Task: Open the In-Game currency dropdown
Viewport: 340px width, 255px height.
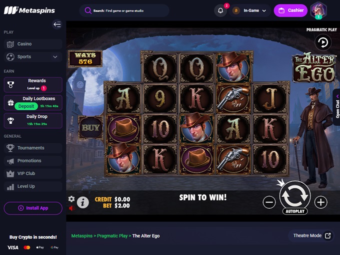Action: [x=249, y=10]
